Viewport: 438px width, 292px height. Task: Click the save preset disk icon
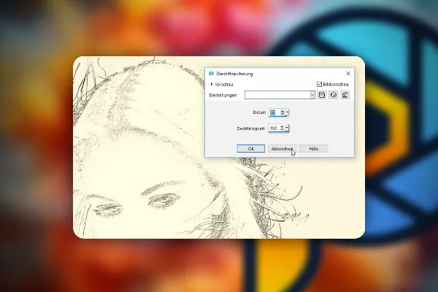point(322,95)
